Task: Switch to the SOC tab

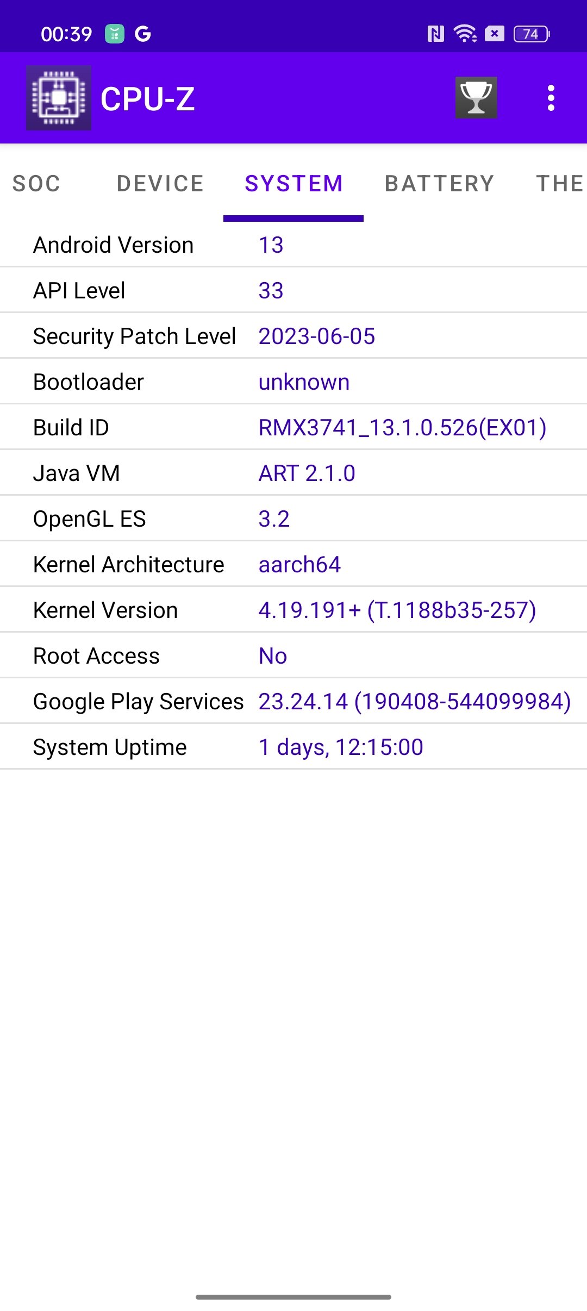Action: (x=36, y=184)
